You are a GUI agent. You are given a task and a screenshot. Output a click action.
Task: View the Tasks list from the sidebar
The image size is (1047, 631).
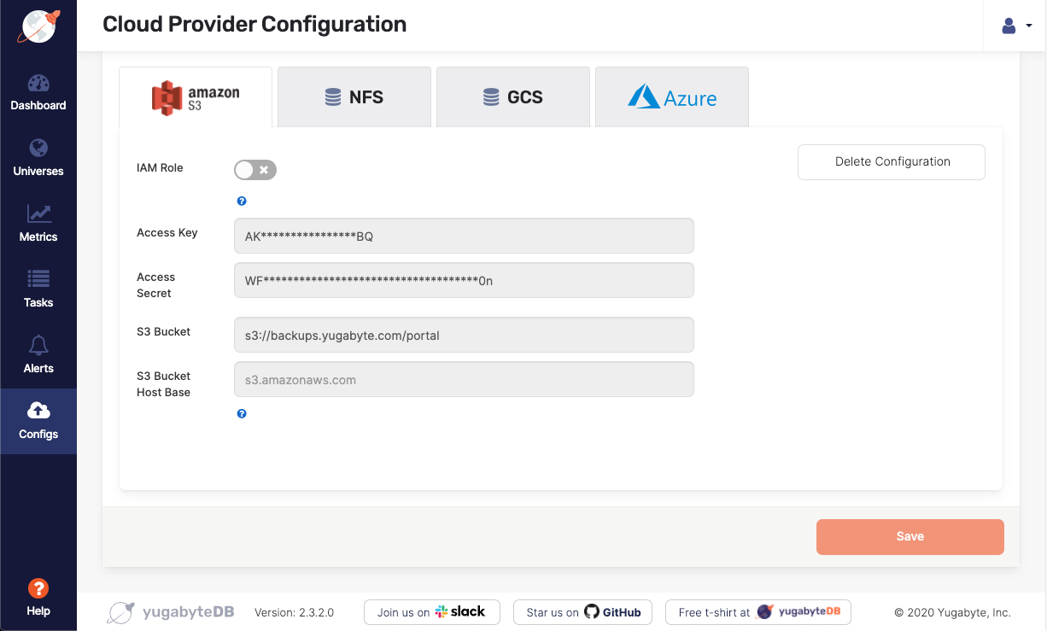click(x=38, y=289)
